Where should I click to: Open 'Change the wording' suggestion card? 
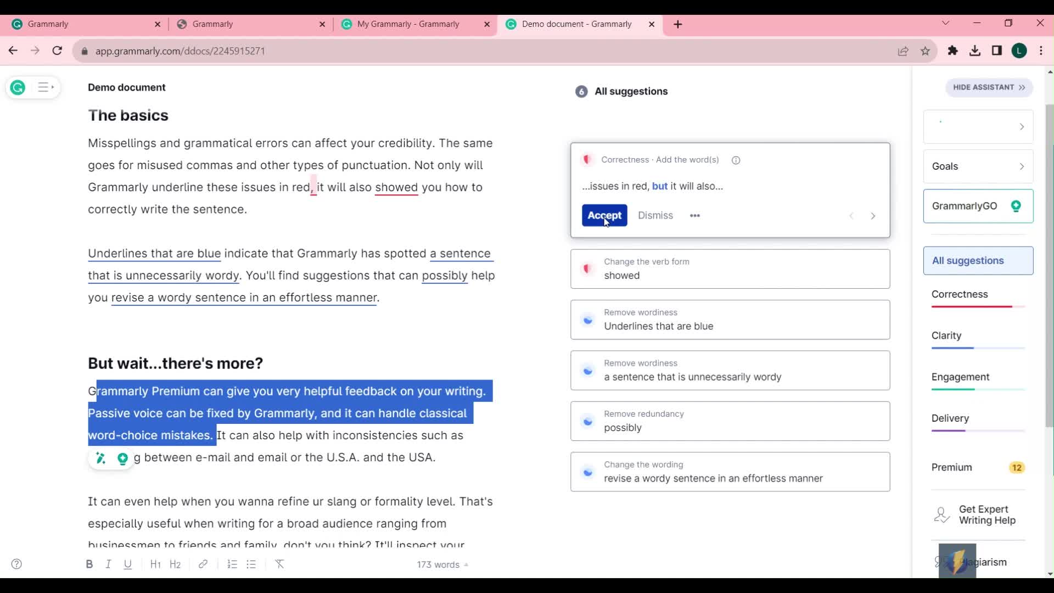pos(730,472)
